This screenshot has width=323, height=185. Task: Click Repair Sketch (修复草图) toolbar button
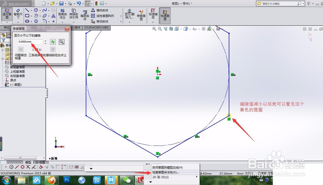(141, 15)
